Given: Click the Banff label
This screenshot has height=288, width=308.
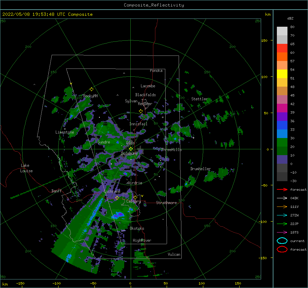Looking at the screenshot, I should pyautogui.click(x=56, y=191).
